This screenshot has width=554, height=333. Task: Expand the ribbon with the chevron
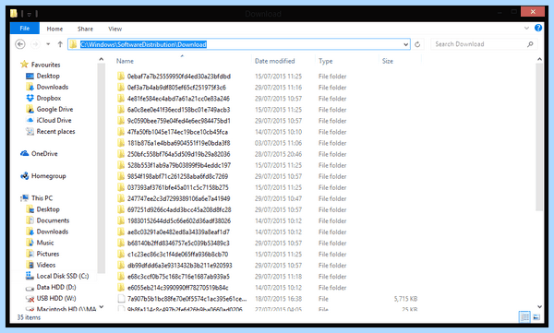[526, 28]
